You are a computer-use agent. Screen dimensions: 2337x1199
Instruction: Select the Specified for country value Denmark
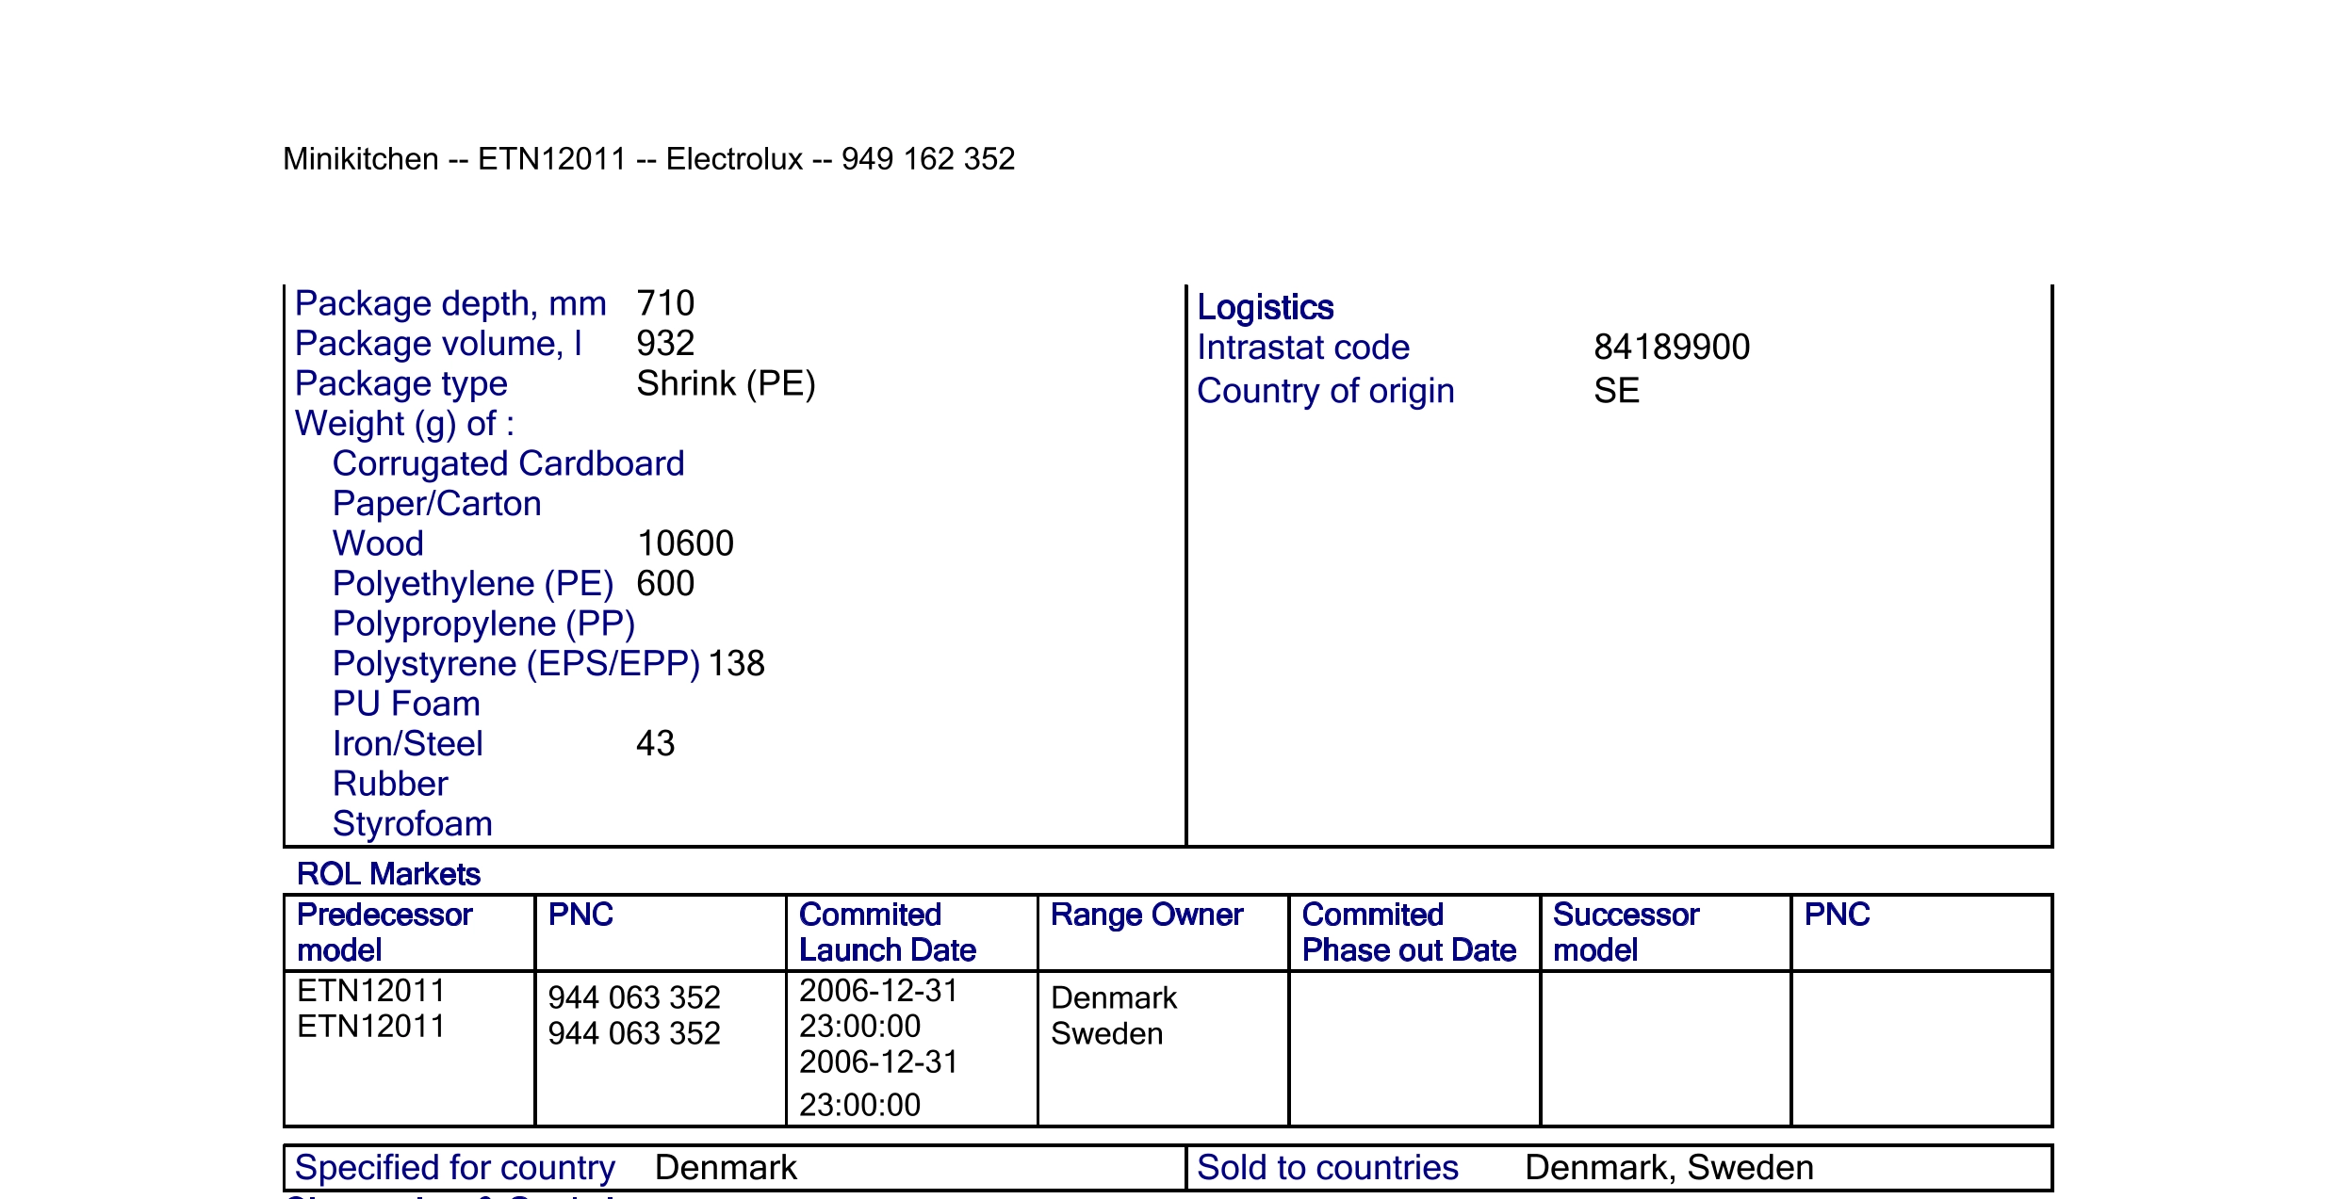726,1168
